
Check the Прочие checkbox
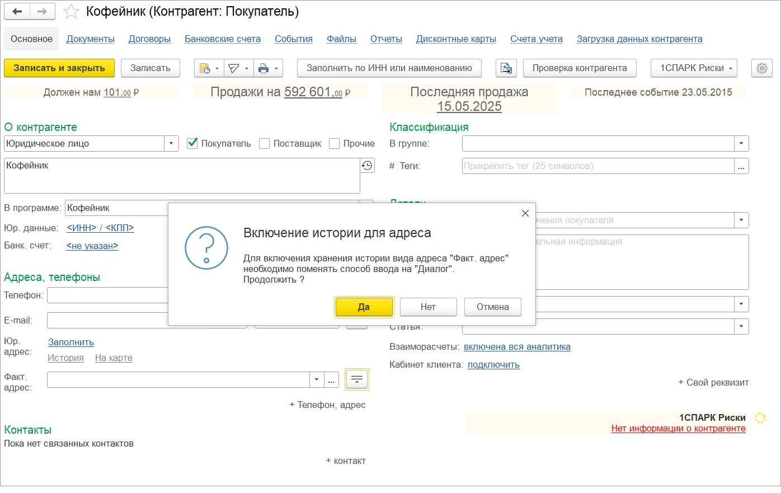pos(334,143)
